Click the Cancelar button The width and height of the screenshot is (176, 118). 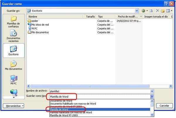pos(164,106)
